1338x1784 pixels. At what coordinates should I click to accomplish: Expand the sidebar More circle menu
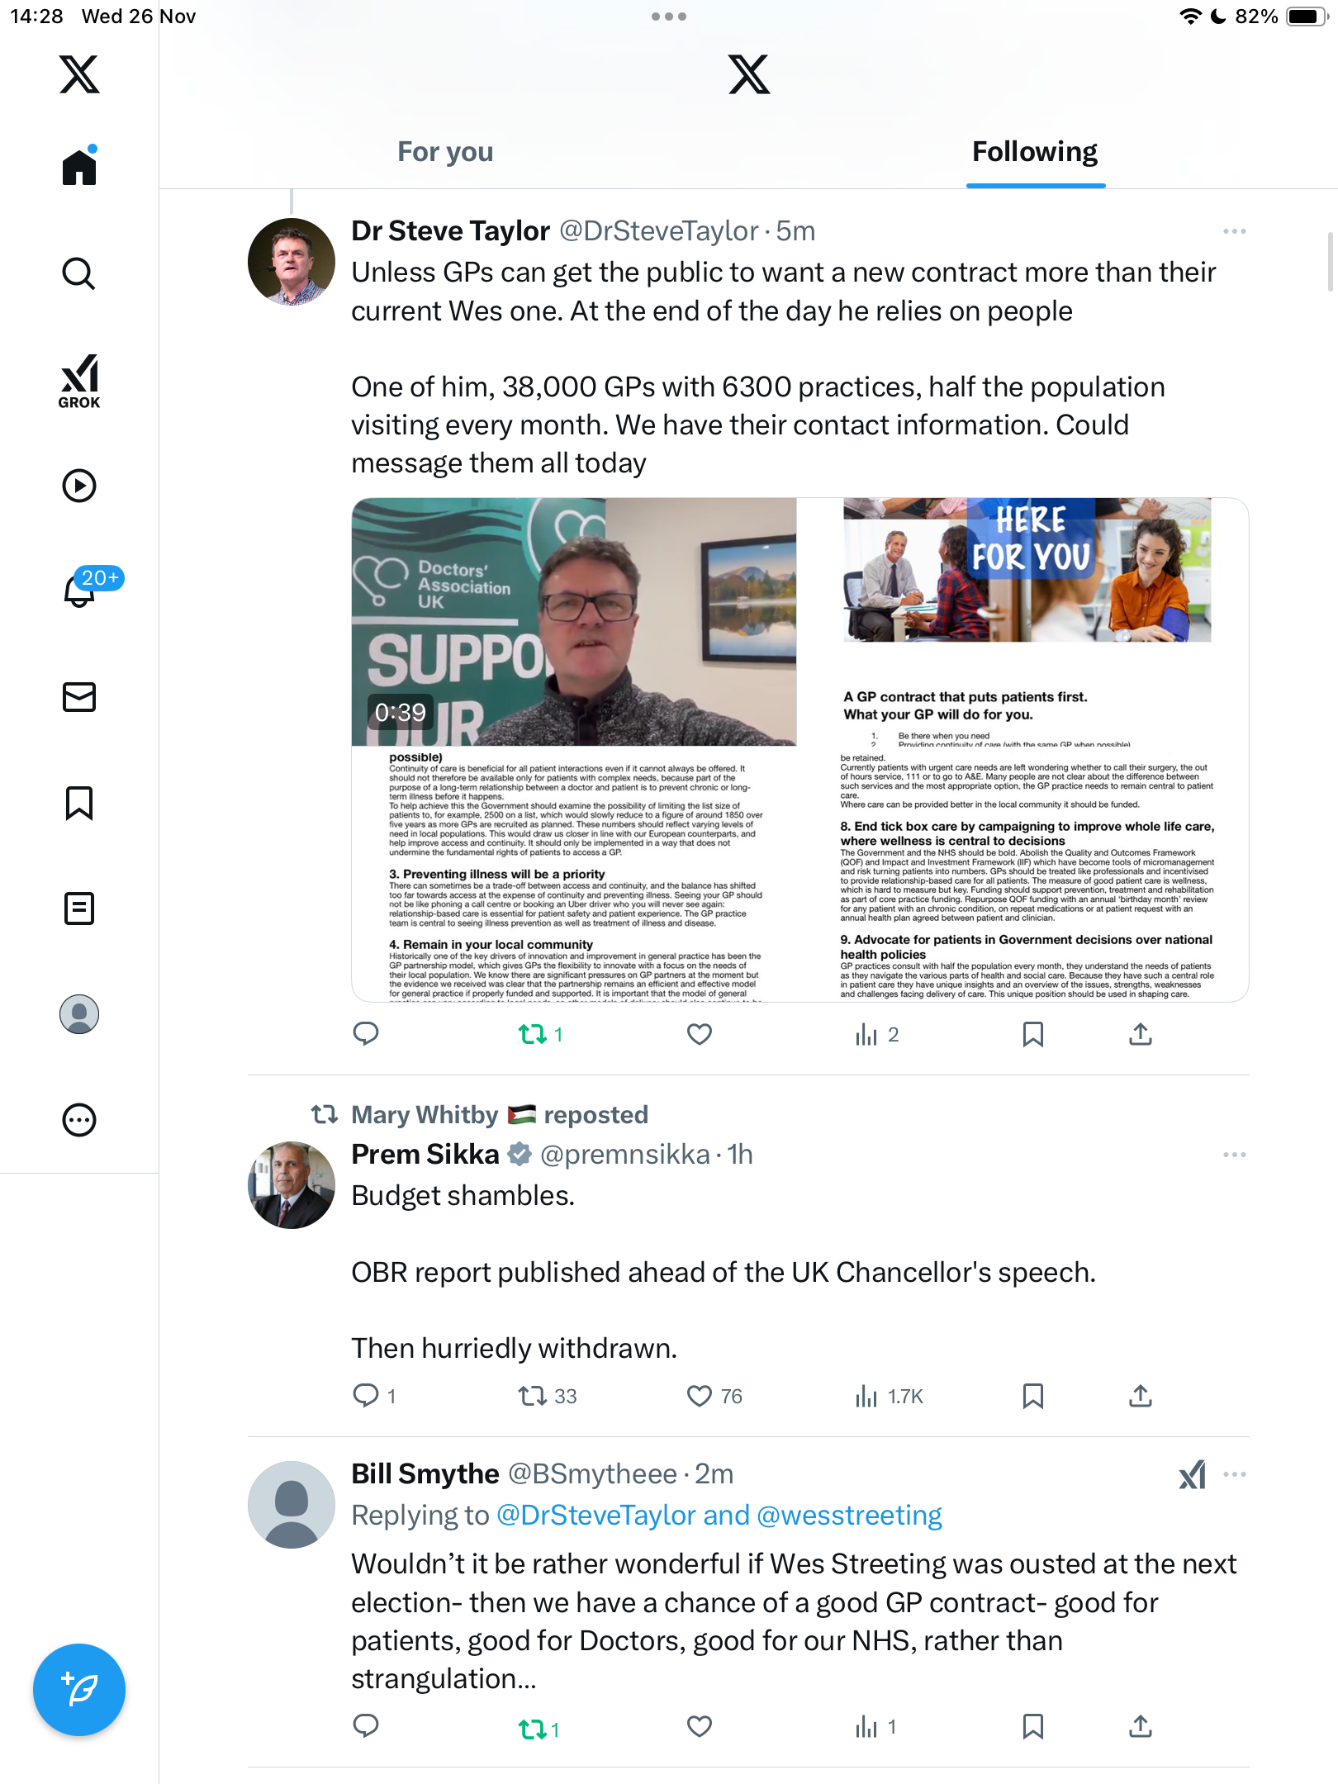pos(79,1120)
